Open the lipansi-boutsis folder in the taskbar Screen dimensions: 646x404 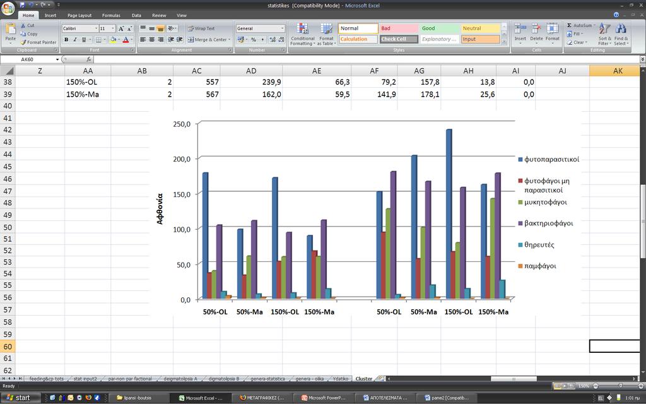[138, 398]
